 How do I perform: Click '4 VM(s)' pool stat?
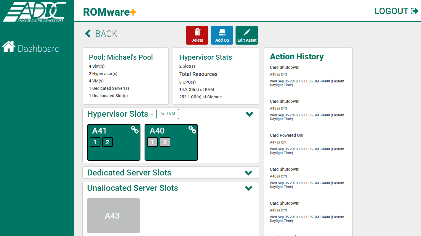96,81
